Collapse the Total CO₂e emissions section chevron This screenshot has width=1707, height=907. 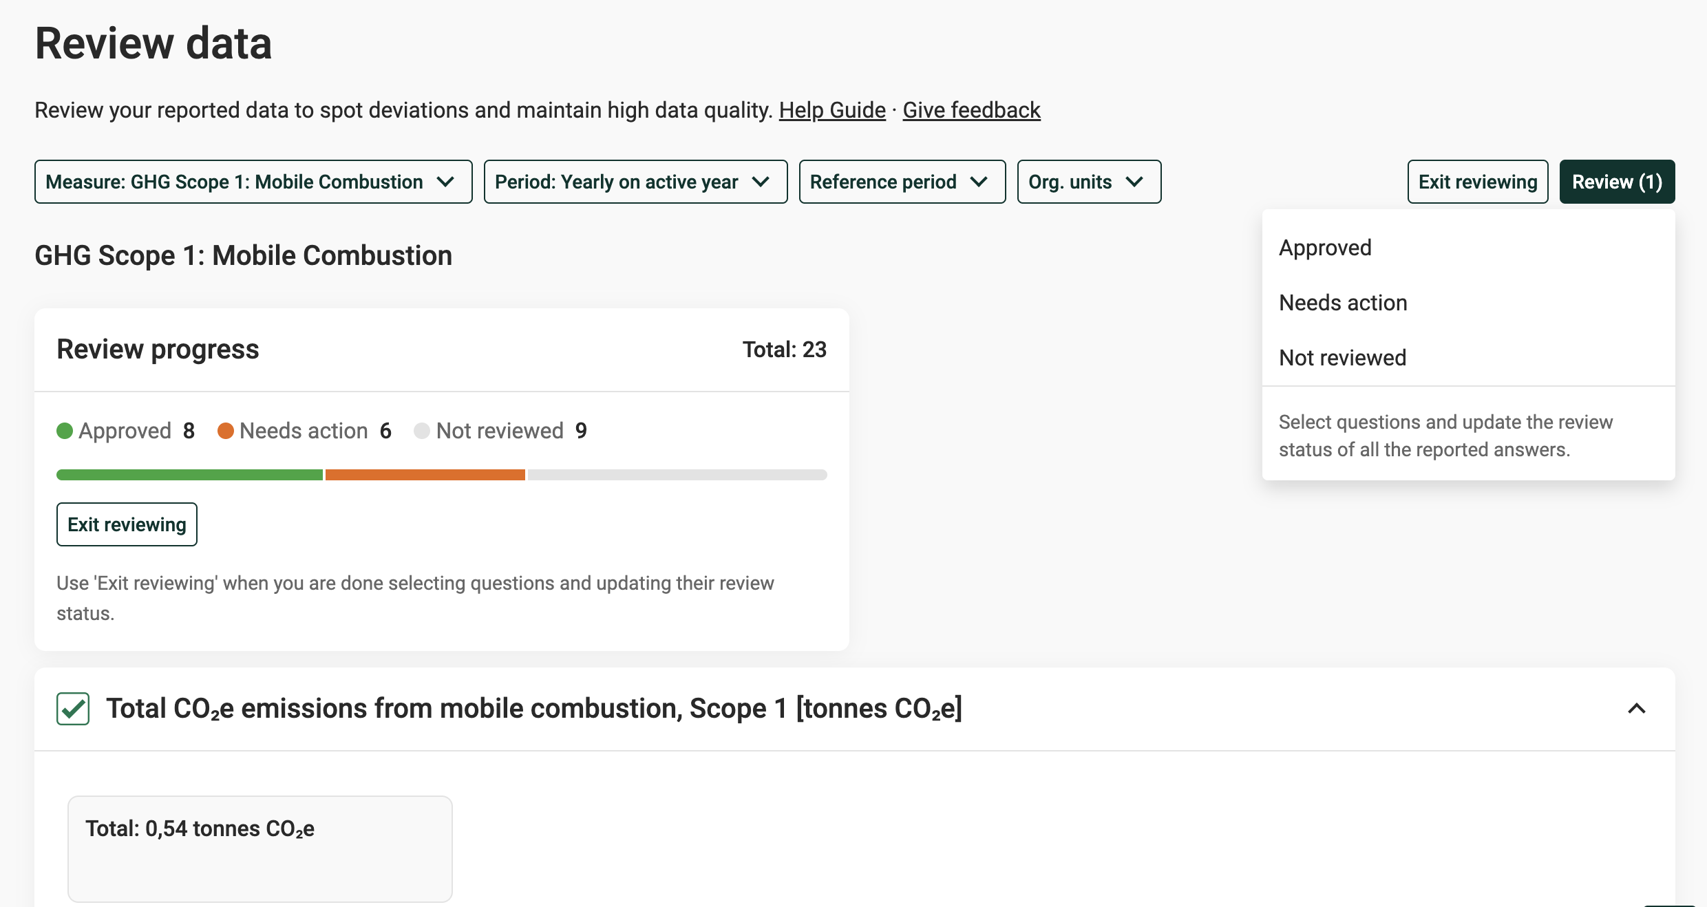point(1636,709)
